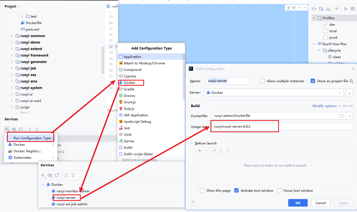Click the Server ellipsis browse button
The image size is (357, 212).
[x=349, y=92]
